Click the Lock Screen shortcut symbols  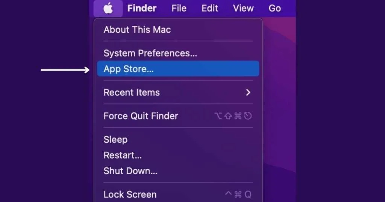tap(238, 194)
